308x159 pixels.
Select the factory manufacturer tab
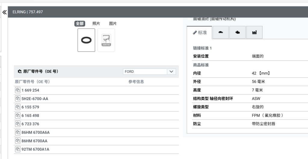[x=254, y=32]
